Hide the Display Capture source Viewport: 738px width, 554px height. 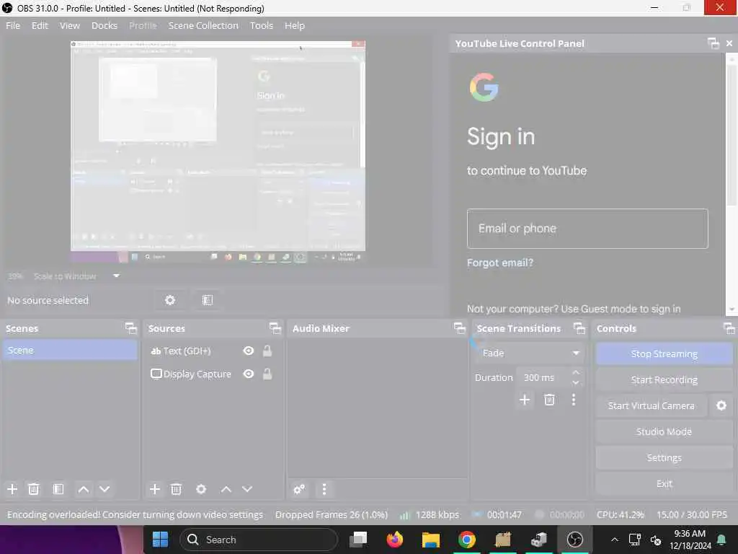[x=249, y=374]
